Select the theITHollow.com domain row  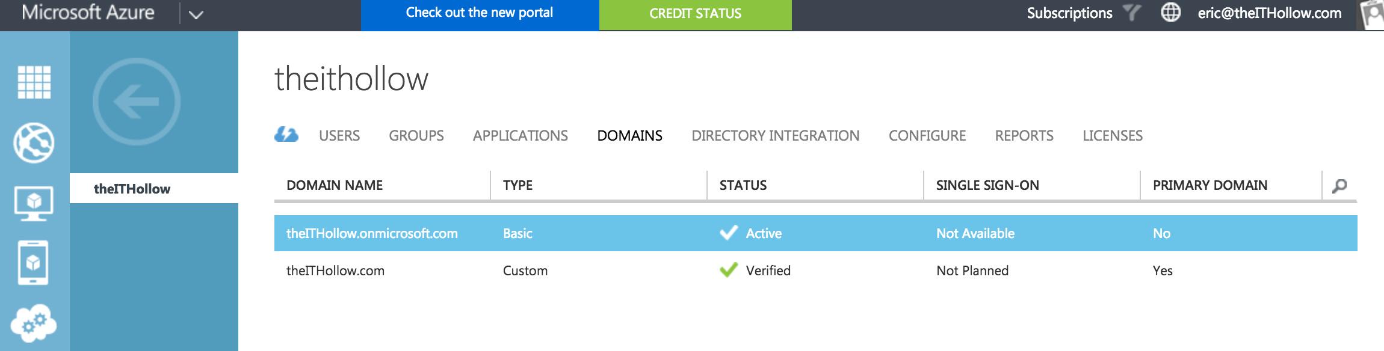click(x=335, y=271)
